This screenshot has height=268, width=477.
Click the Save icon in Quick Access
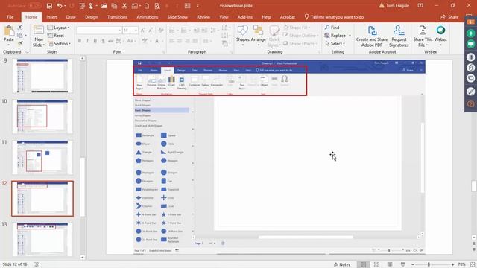pyautogui.click(x=49, y=6)
